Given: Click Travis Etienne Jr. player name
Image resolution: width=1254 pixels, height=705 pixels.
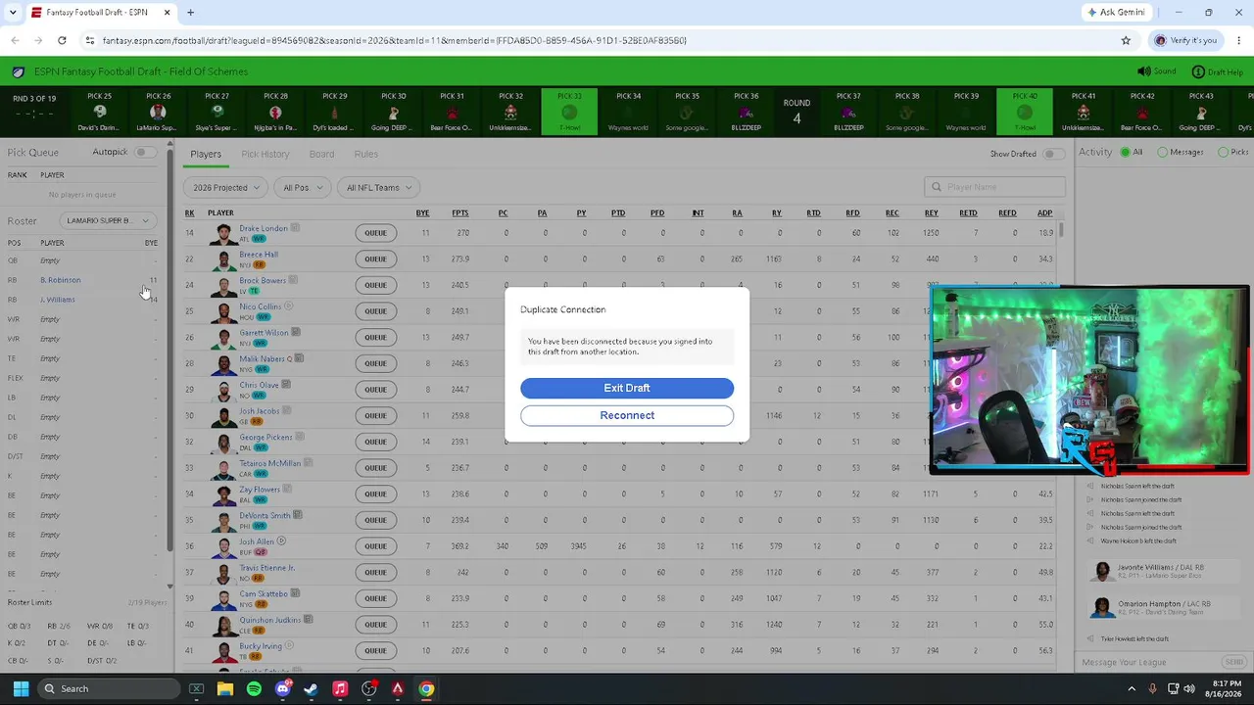Looking at the screenshot, I should tap(266, 568).
